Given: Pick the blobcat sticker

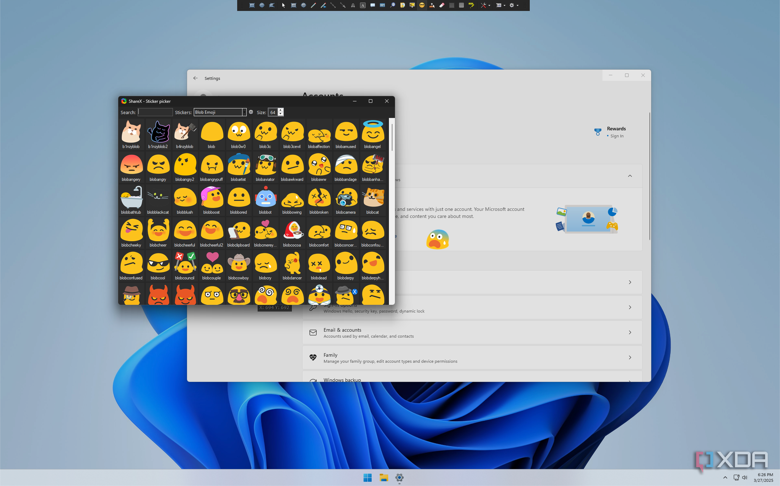Looking at the screenshot, I should coord(373,200).
